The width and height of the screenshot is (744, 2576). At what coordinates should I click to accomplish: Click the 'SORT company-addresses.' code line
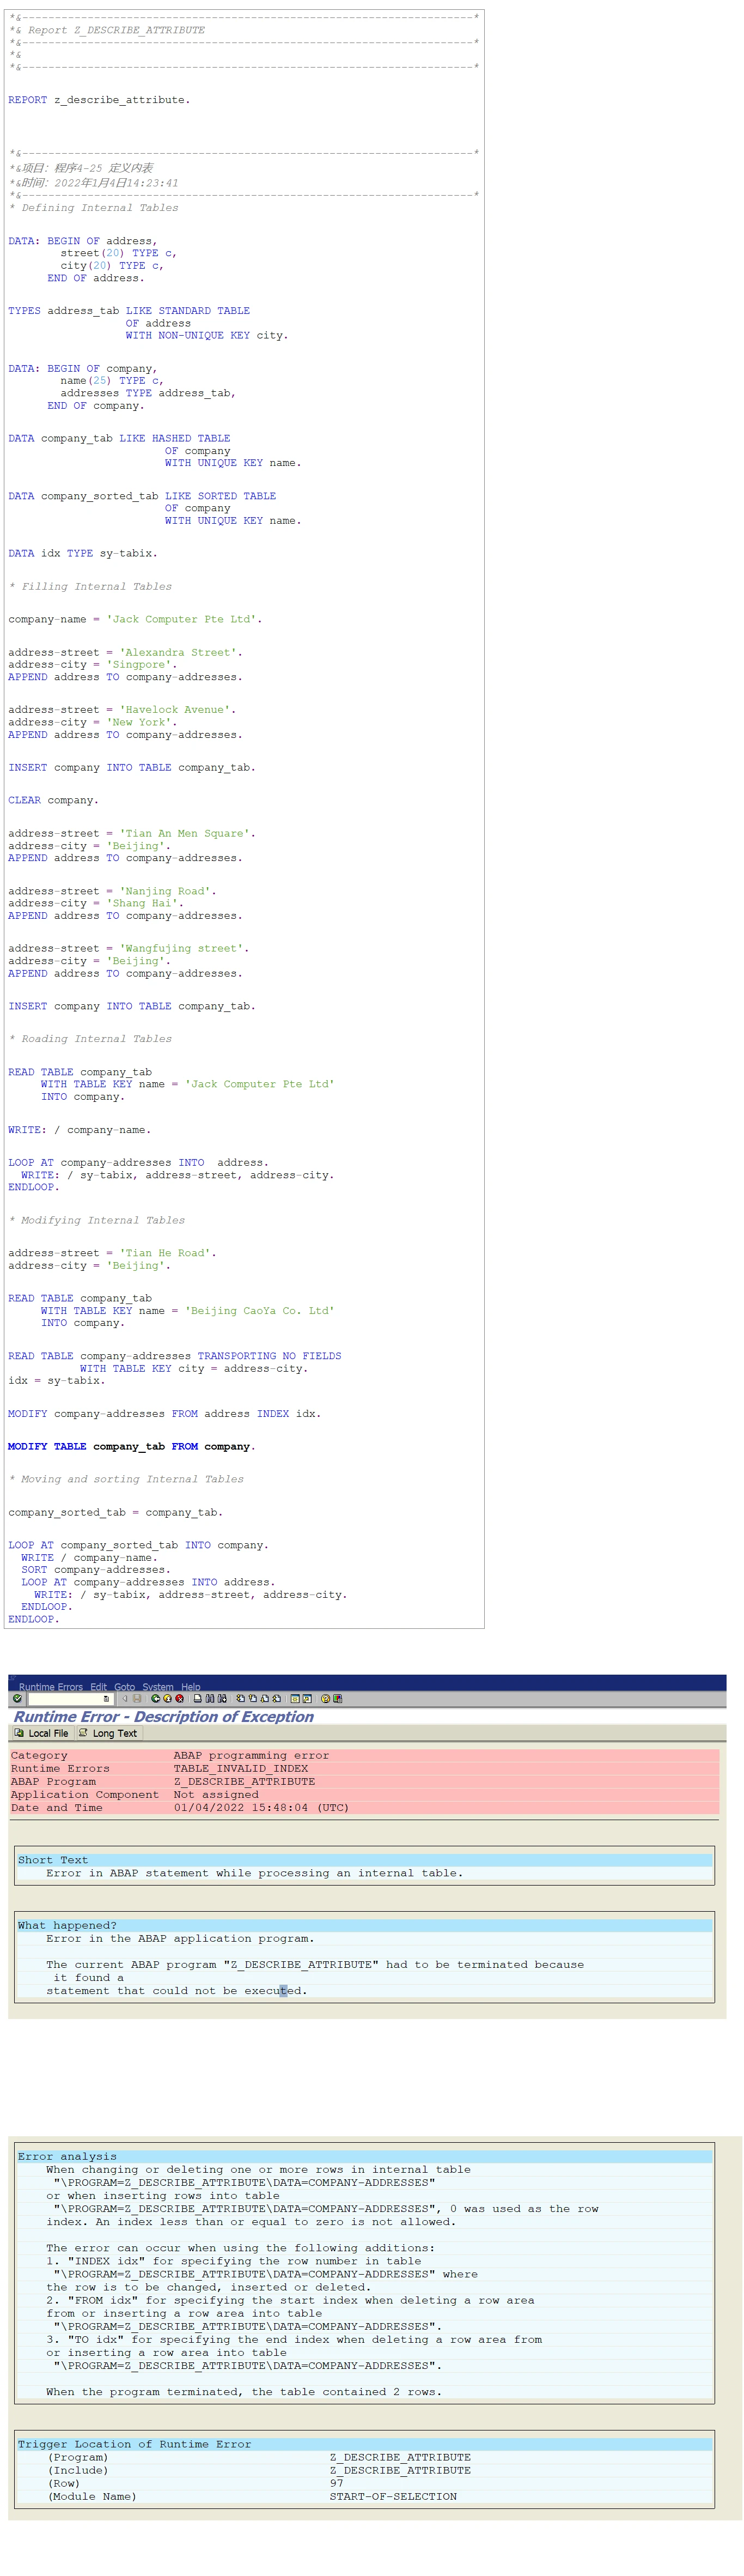point(95,1570)
